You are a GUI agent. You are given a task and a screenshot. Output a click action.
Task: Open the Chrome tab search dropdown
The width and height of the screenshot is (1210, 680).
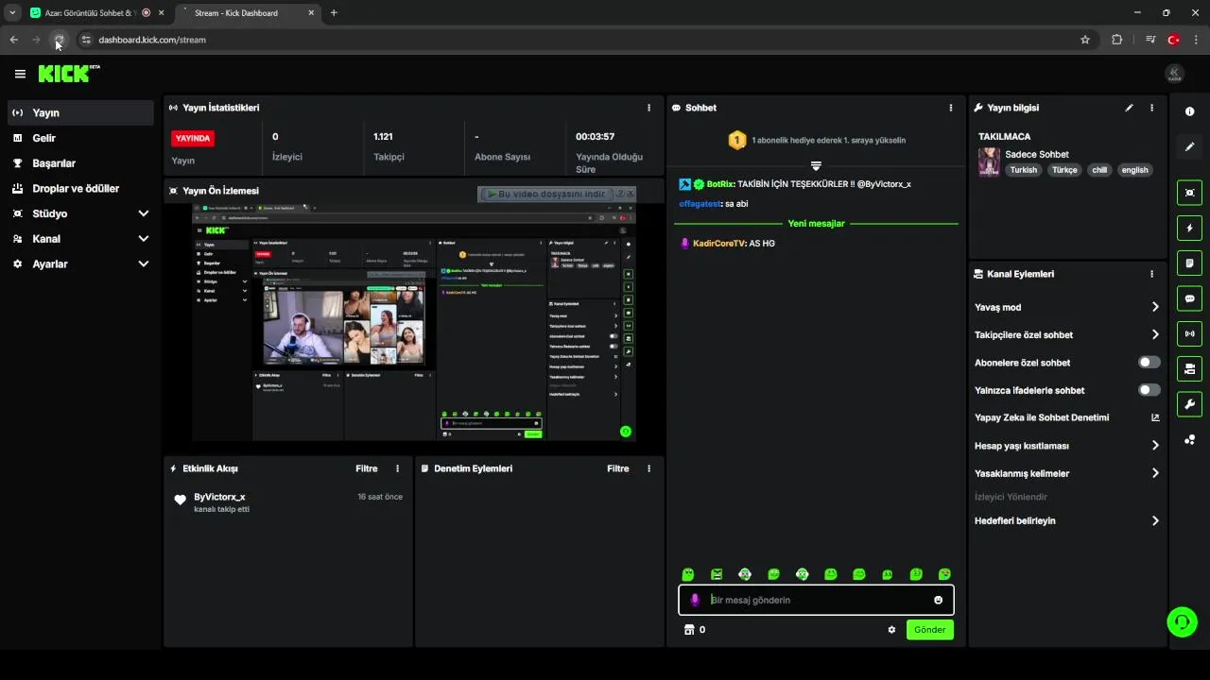11,13
